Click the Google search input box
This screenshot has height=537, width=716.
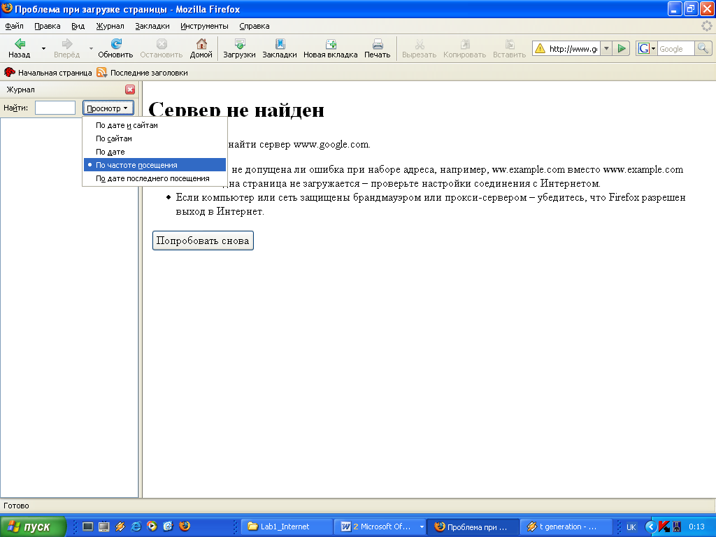coord(676,48)
